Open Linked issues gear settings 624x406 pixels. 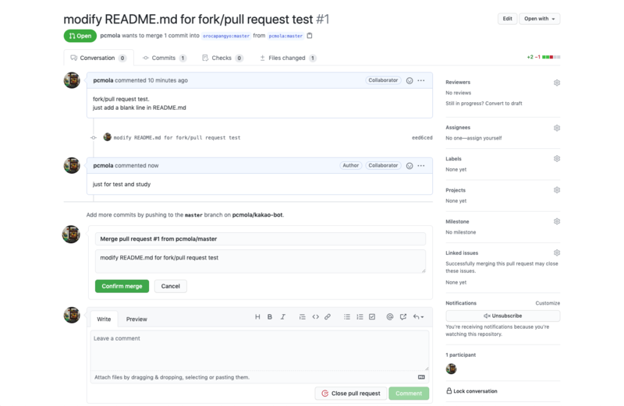(557, 253)
